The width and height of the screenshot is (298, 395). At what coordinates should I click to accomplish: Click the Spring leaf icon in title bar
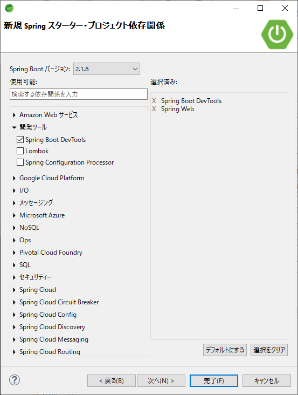click(x=9, y=8)
